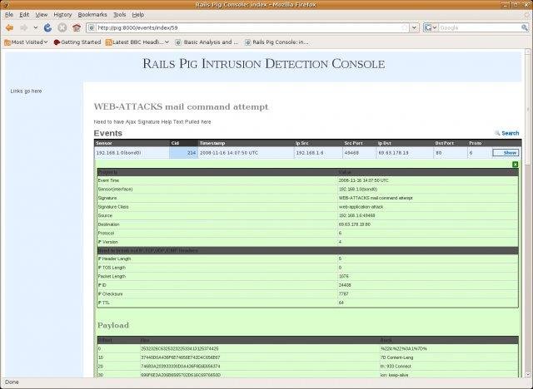Go to the home page icon

tap(77, 27)
